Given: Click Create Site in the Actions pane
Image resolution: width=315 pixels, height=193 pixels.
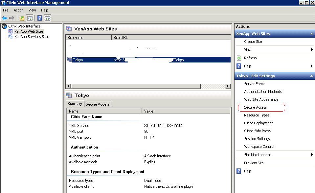Looking at the screenshot, I should [x=253, y=42].
